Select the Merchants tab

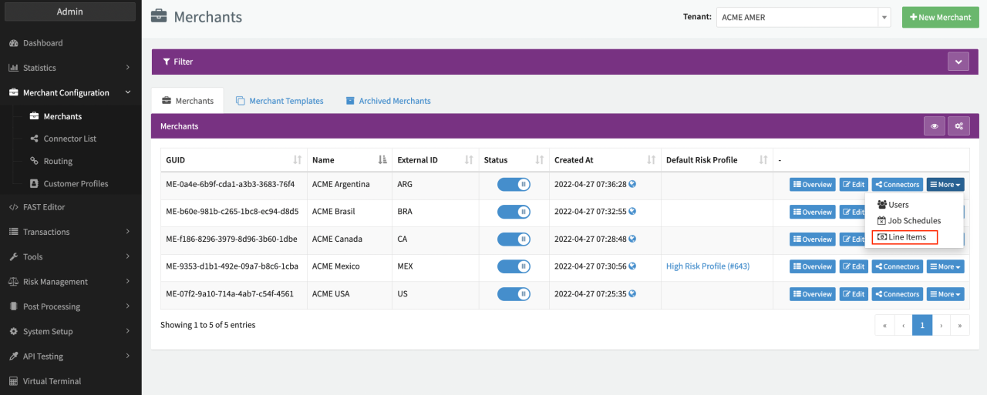(187, 101)
